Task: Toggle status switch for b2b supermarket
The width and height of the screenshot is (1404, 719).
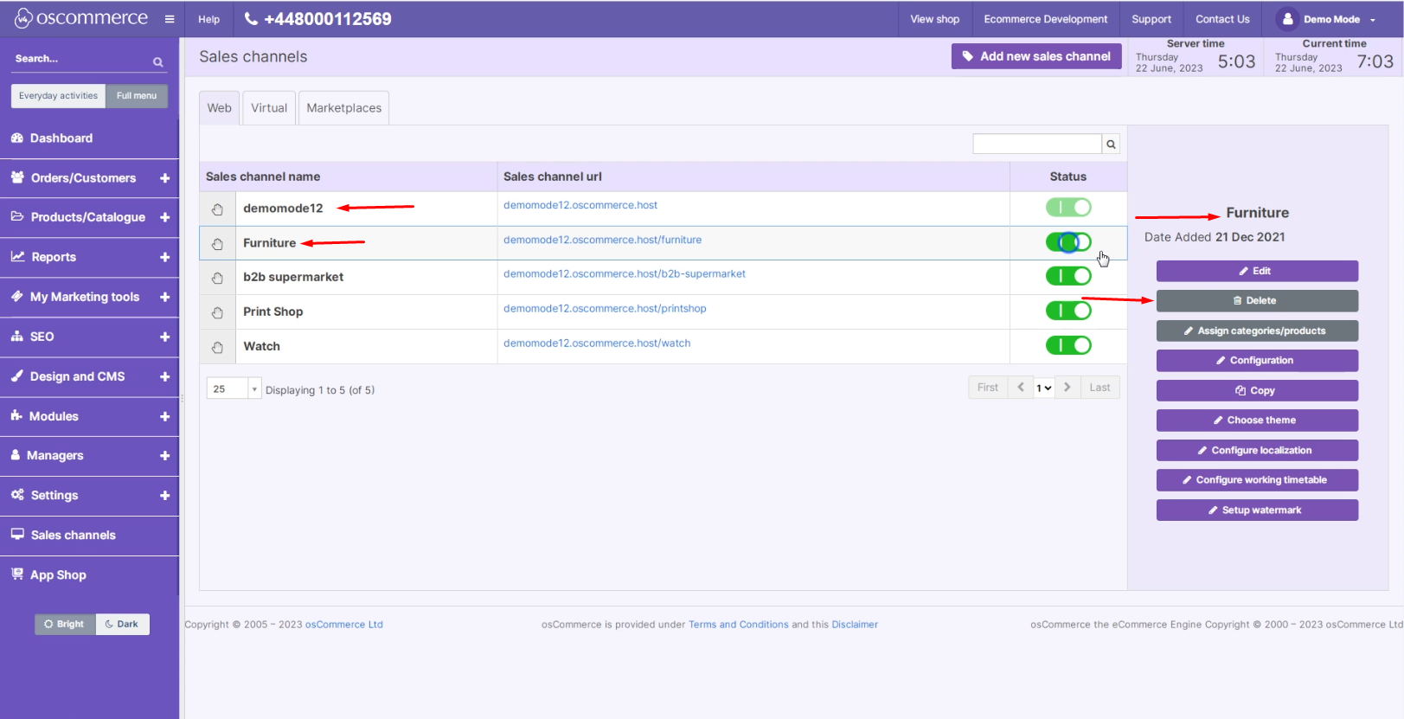Action: point(1068,276)
